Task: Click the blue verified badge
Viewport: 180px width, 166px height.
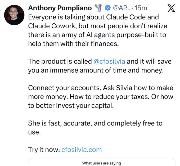Action: (x=107, y=8)
